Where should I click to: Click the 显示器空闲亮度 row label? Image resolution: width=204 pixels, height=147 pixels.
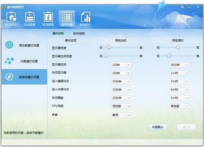tap(62, 56)
